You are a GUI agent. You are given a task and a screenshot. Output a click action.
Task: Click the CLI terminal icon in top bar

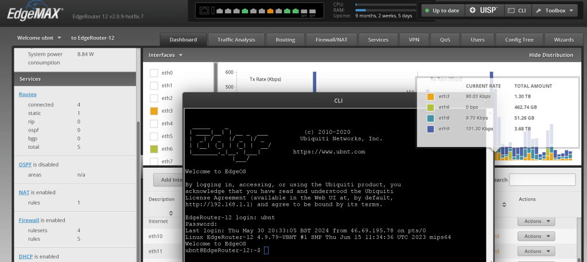[511, 10]
